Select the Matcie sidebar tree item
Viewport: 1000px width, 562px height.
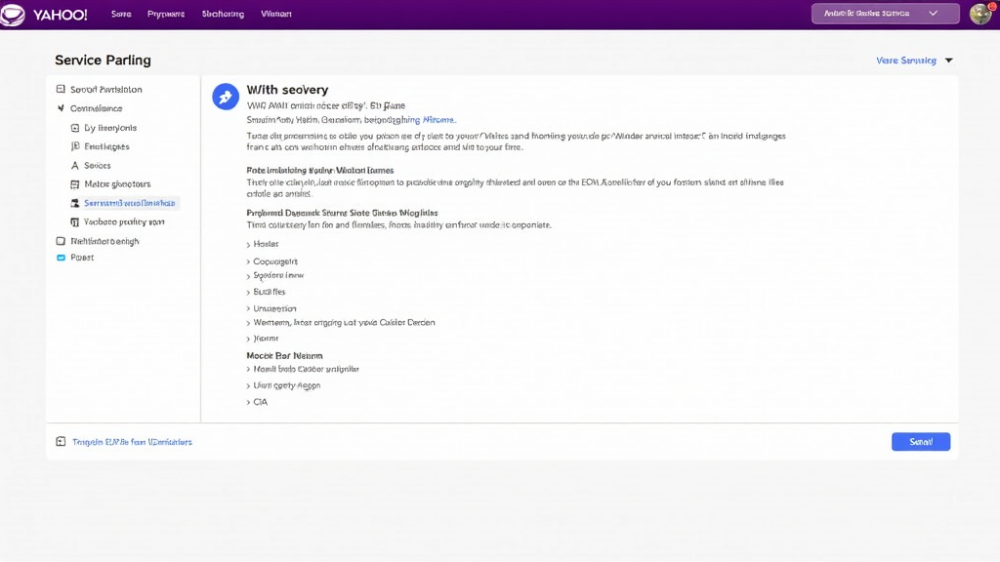tap(117, 184)
